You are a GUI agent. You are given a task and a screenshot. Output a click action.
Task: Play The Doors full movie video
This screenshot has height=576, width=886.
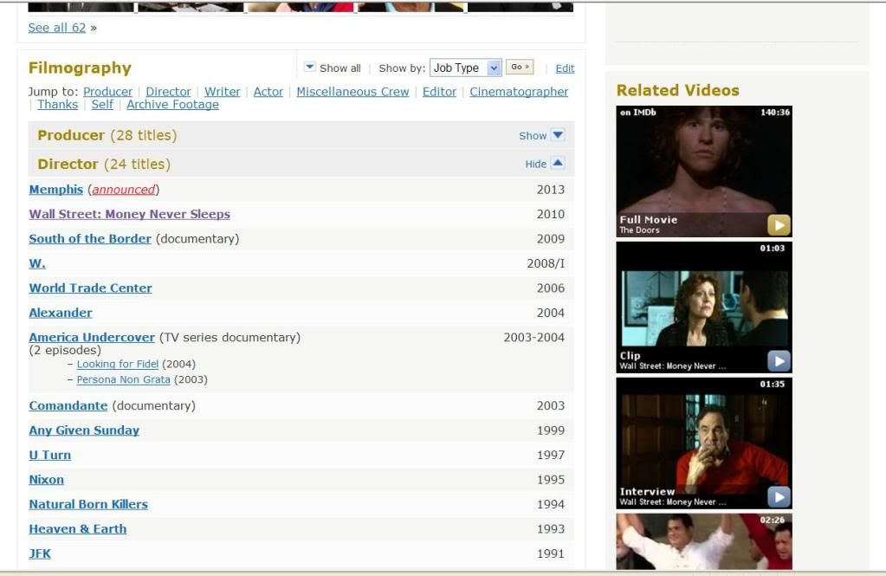click(779, 225)
